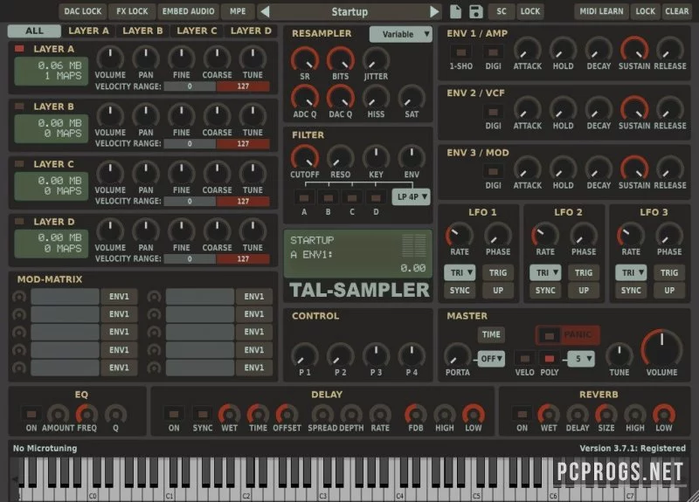Switch to the LAYER C tab
This screenshot has height=502, width=699.
[x=197, y=31]
